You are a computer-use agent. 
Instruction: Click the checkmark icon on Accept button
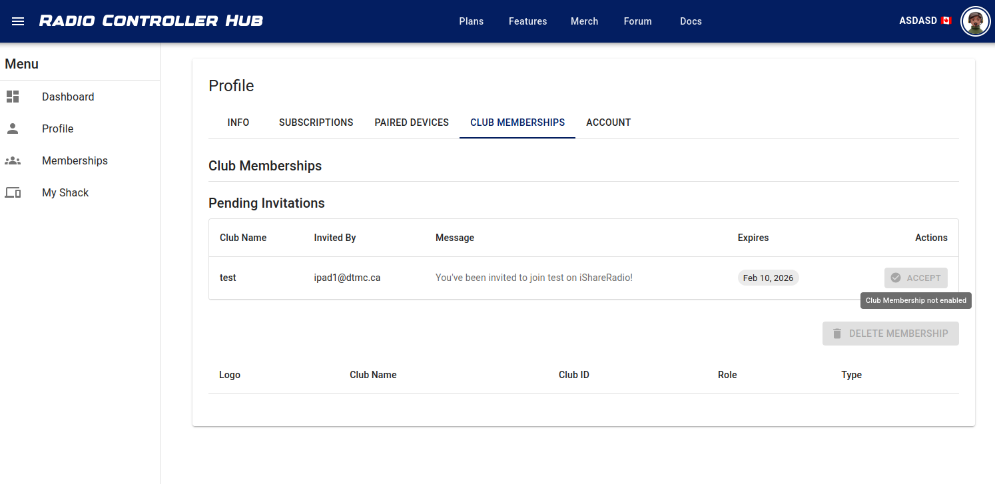pyautogui.click(x=896, y=278)
